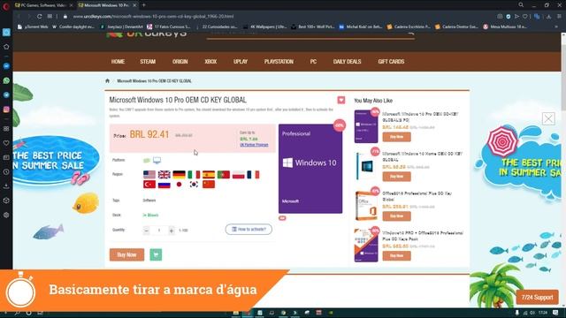The width and height of the screenshot is (566, 318).
Task: Open 7/24 Support chat button
Action: pyautogui.click(x=537, y=298)
